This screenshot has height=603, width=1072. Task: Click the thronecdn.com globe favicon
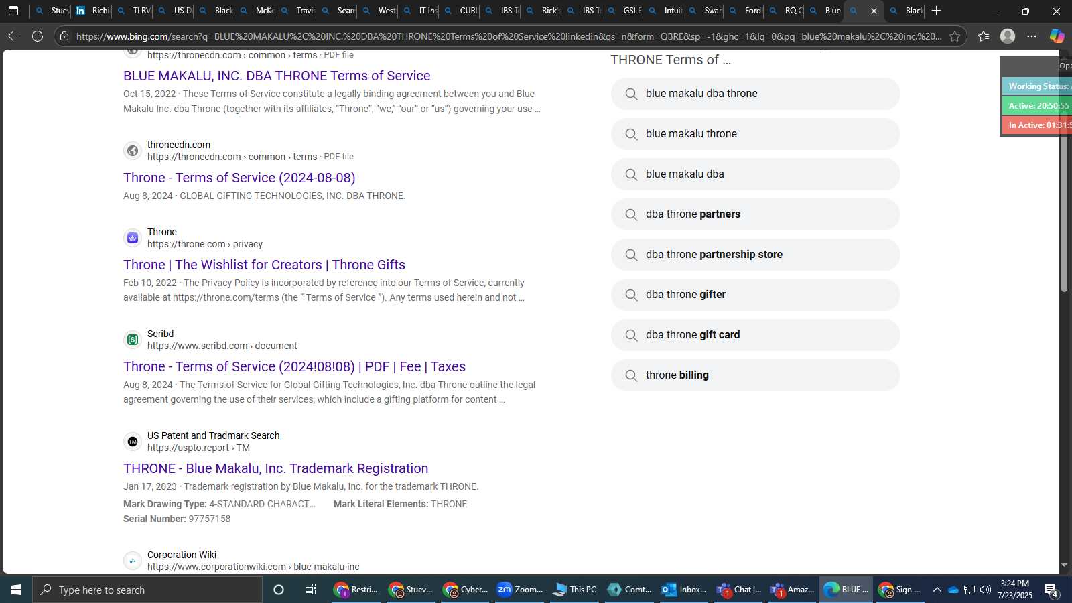pos(133,151)
